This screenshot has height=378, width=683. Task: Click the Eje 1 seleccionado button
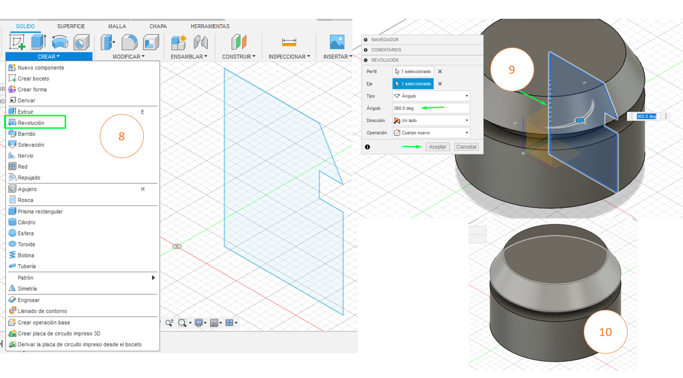click(x=413, y=84)
